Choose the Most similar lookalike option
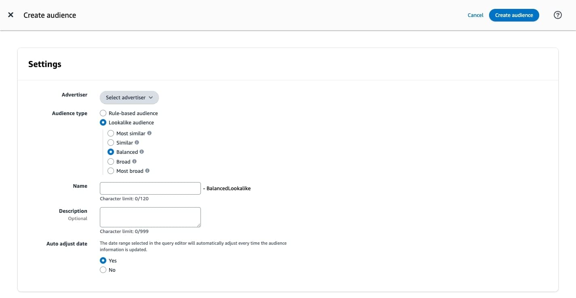576x298 pixels. pyautogui.click(x=111, y=133)
